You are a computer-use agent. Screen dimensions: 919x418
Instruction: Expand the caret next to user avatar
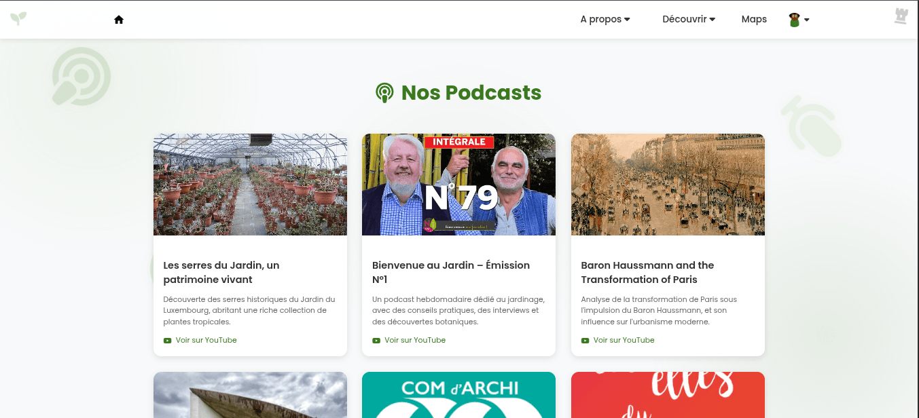coord(807,20)
